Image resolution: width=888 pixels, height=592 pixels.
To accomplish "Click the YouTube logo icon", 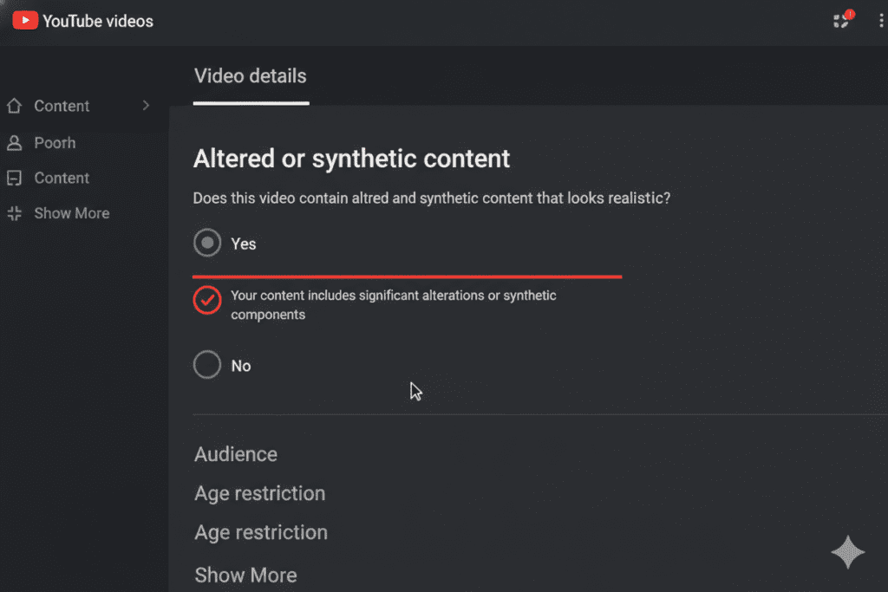I will pyautogui.click(x=25, y=21).
